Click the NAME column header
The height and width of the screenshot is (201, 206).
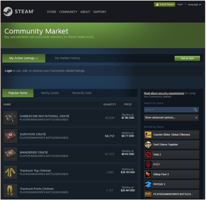click(7, 104)
